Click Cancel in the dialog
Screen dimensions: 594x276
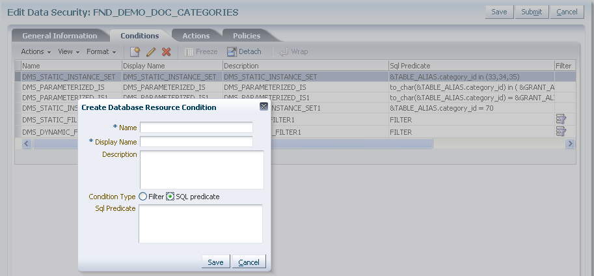[249, 262]
